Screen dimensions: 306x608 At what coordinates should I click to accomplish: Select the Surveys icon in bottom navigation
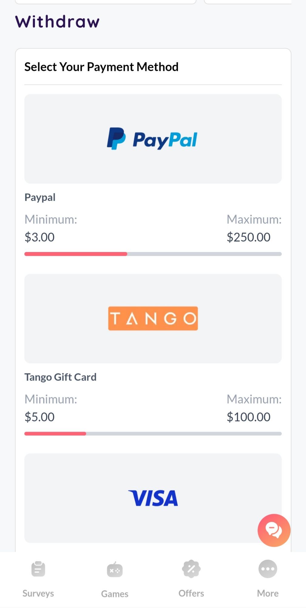click(38, 569)
